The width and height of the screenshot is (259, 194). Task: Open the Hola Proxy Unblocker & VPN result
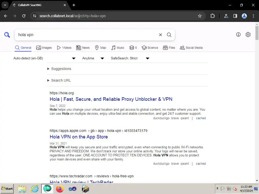[111, 99]
